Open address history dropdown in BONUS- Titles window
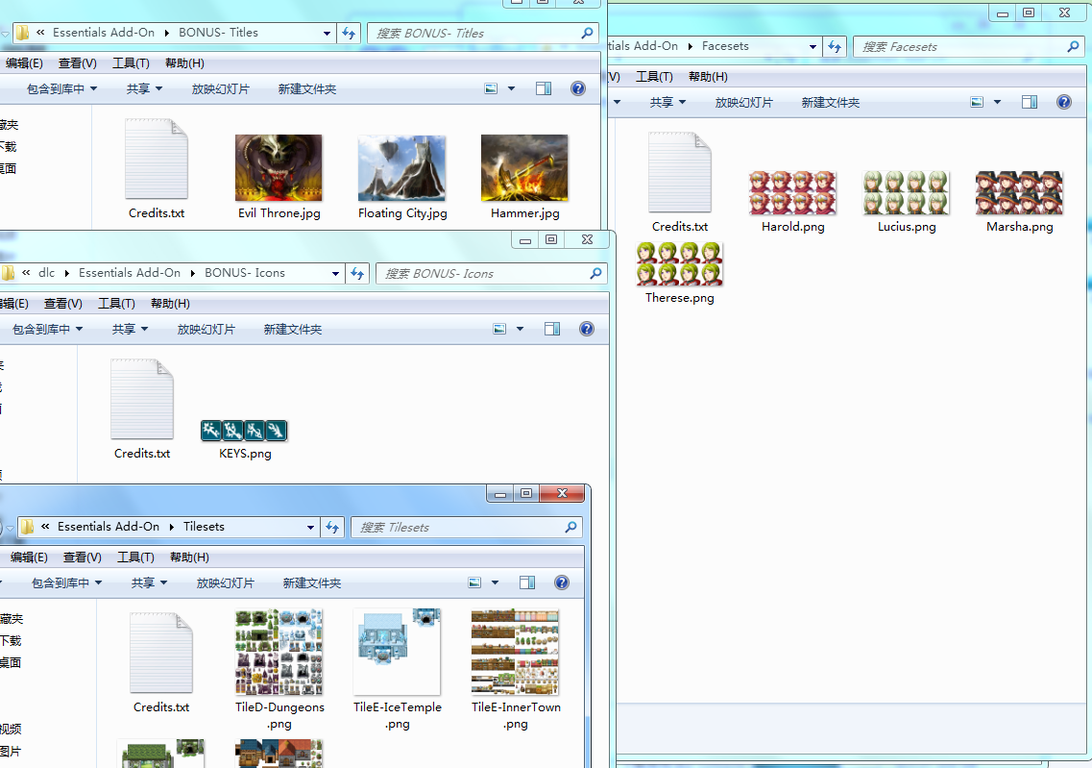The height and width of the screenshot is (768, 1092). pos(327,33)
